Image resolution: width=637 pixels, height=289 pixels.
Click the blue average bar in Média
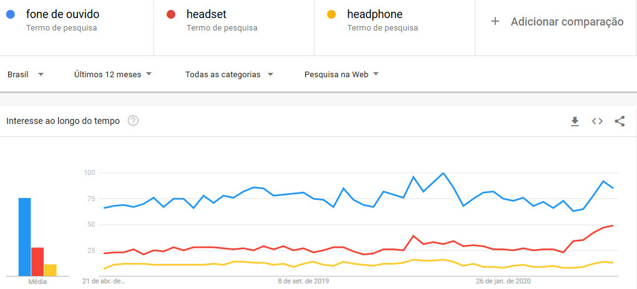[x=24, y=237]
